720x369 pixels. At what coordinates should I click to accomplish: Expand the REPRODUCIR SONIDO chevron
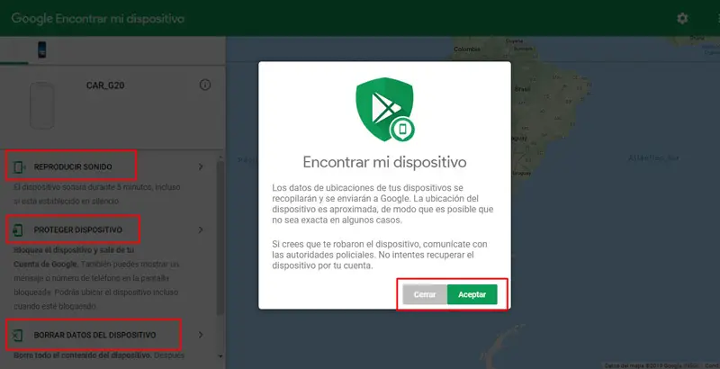201,167
